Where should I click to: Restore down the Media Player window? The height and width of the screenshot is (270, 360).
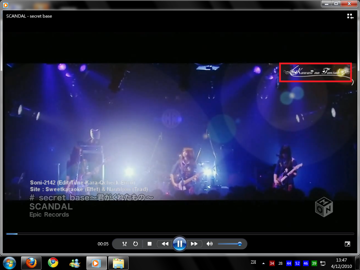click(x=336, y=4)
